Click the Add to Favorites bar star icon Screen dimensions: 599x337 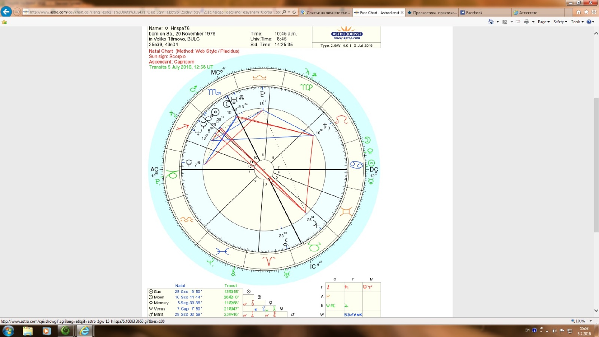[4, 22]
